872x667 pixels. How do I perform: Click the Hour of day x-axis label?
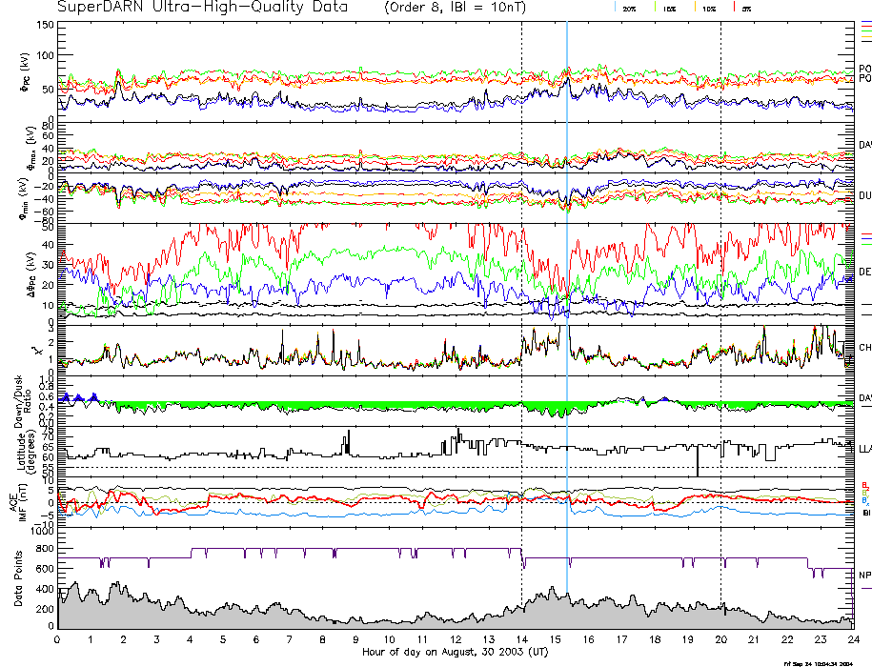pyautogui.click(x=455, y=652)
